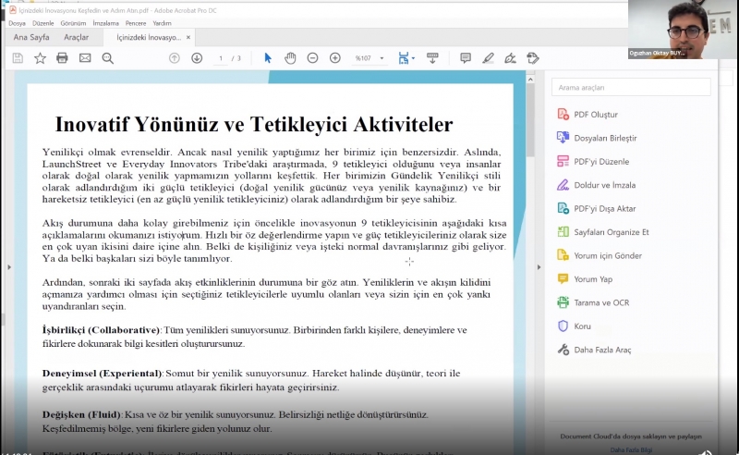
Task: Add a comment with speech bubble icon
Action: [466, 58]
